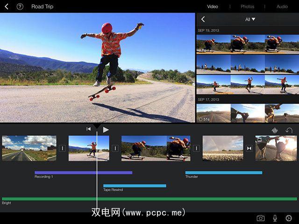Select the second Sep 19 clip with group of people
This screenshot has width=299, height=224.
pyautogui.click(x=248, y=64)
